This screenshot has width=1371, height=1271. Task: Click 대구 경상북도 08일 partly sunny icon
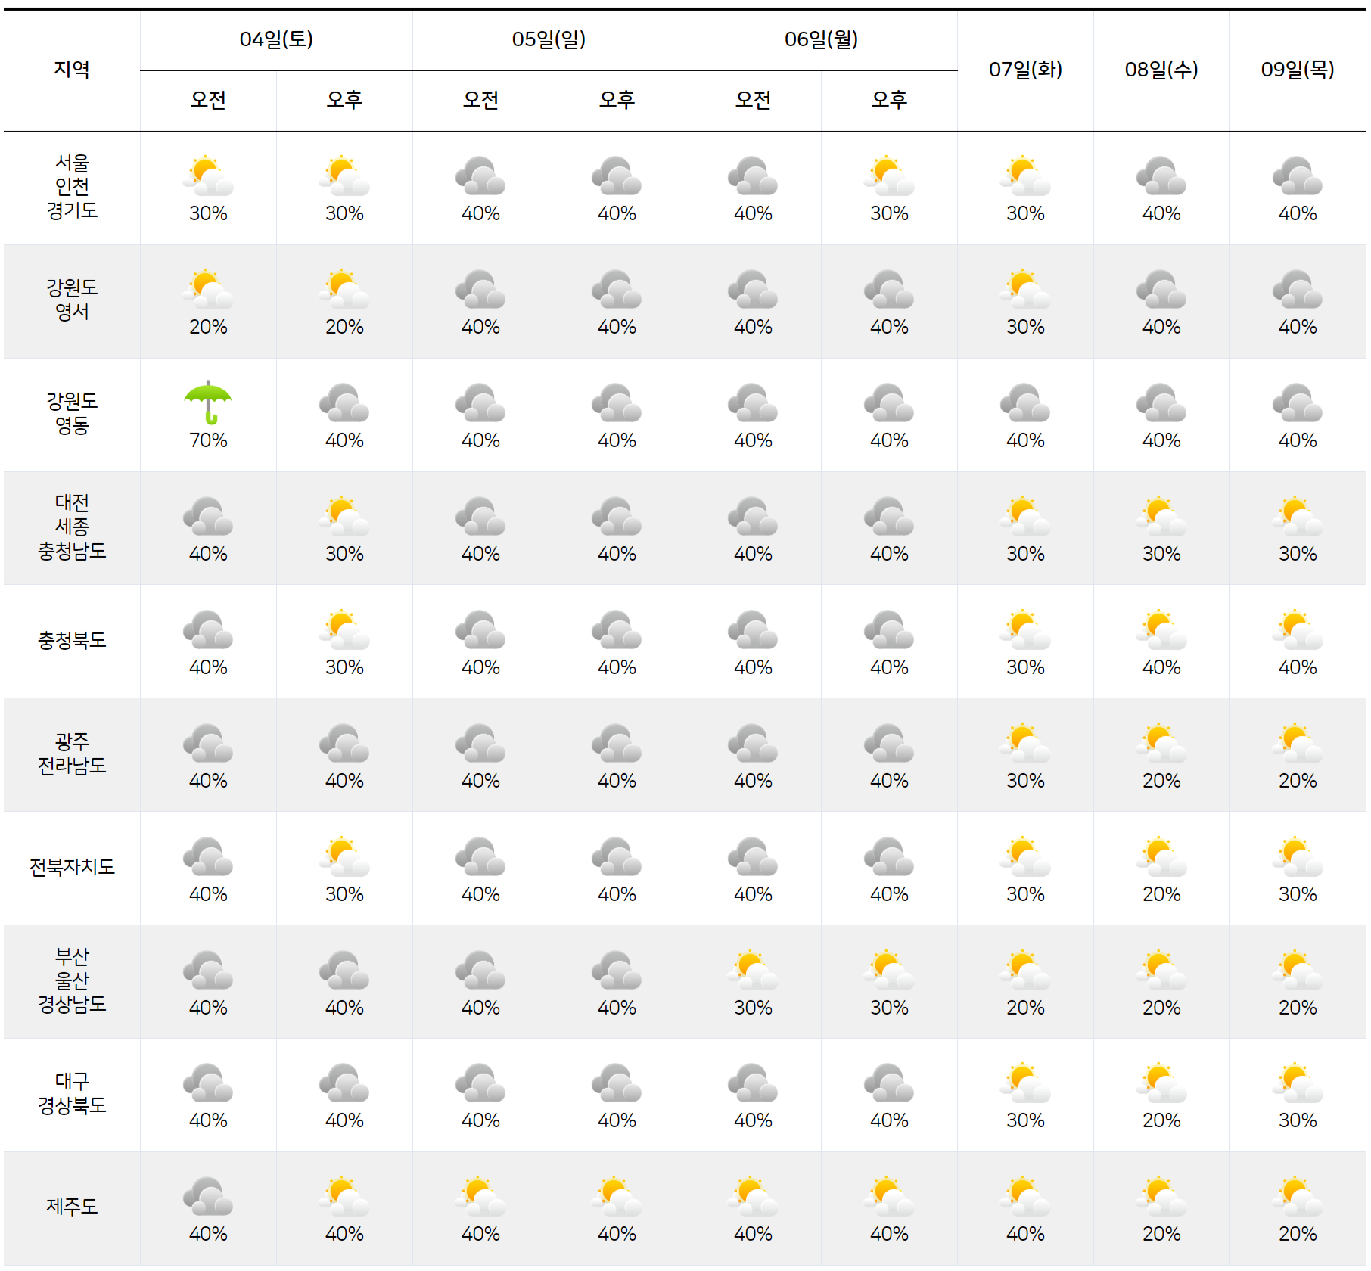pos(1161,1083)
